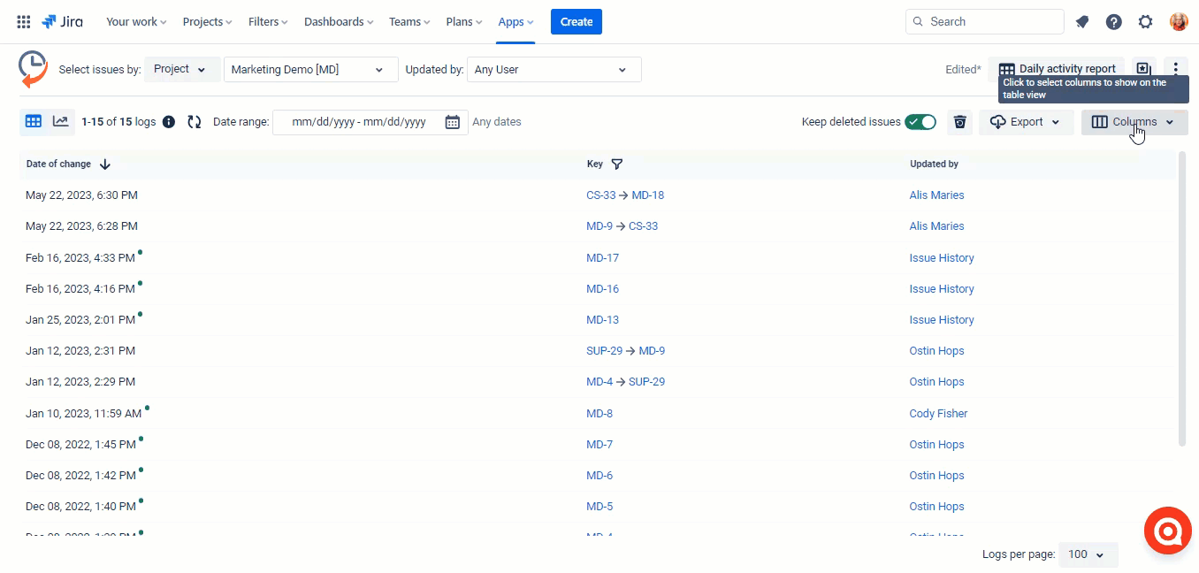This screenshot has width=1199, height=573.
Task: Open the three-dot more options menu
Action: click(x=1175, y=69)
